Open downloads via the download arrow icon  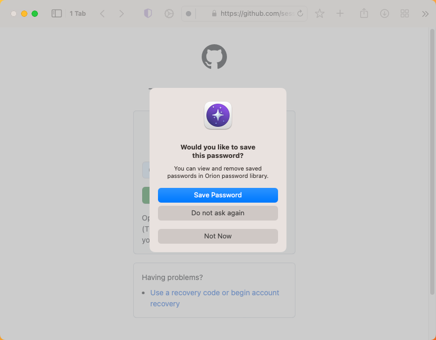click(384, 13)
